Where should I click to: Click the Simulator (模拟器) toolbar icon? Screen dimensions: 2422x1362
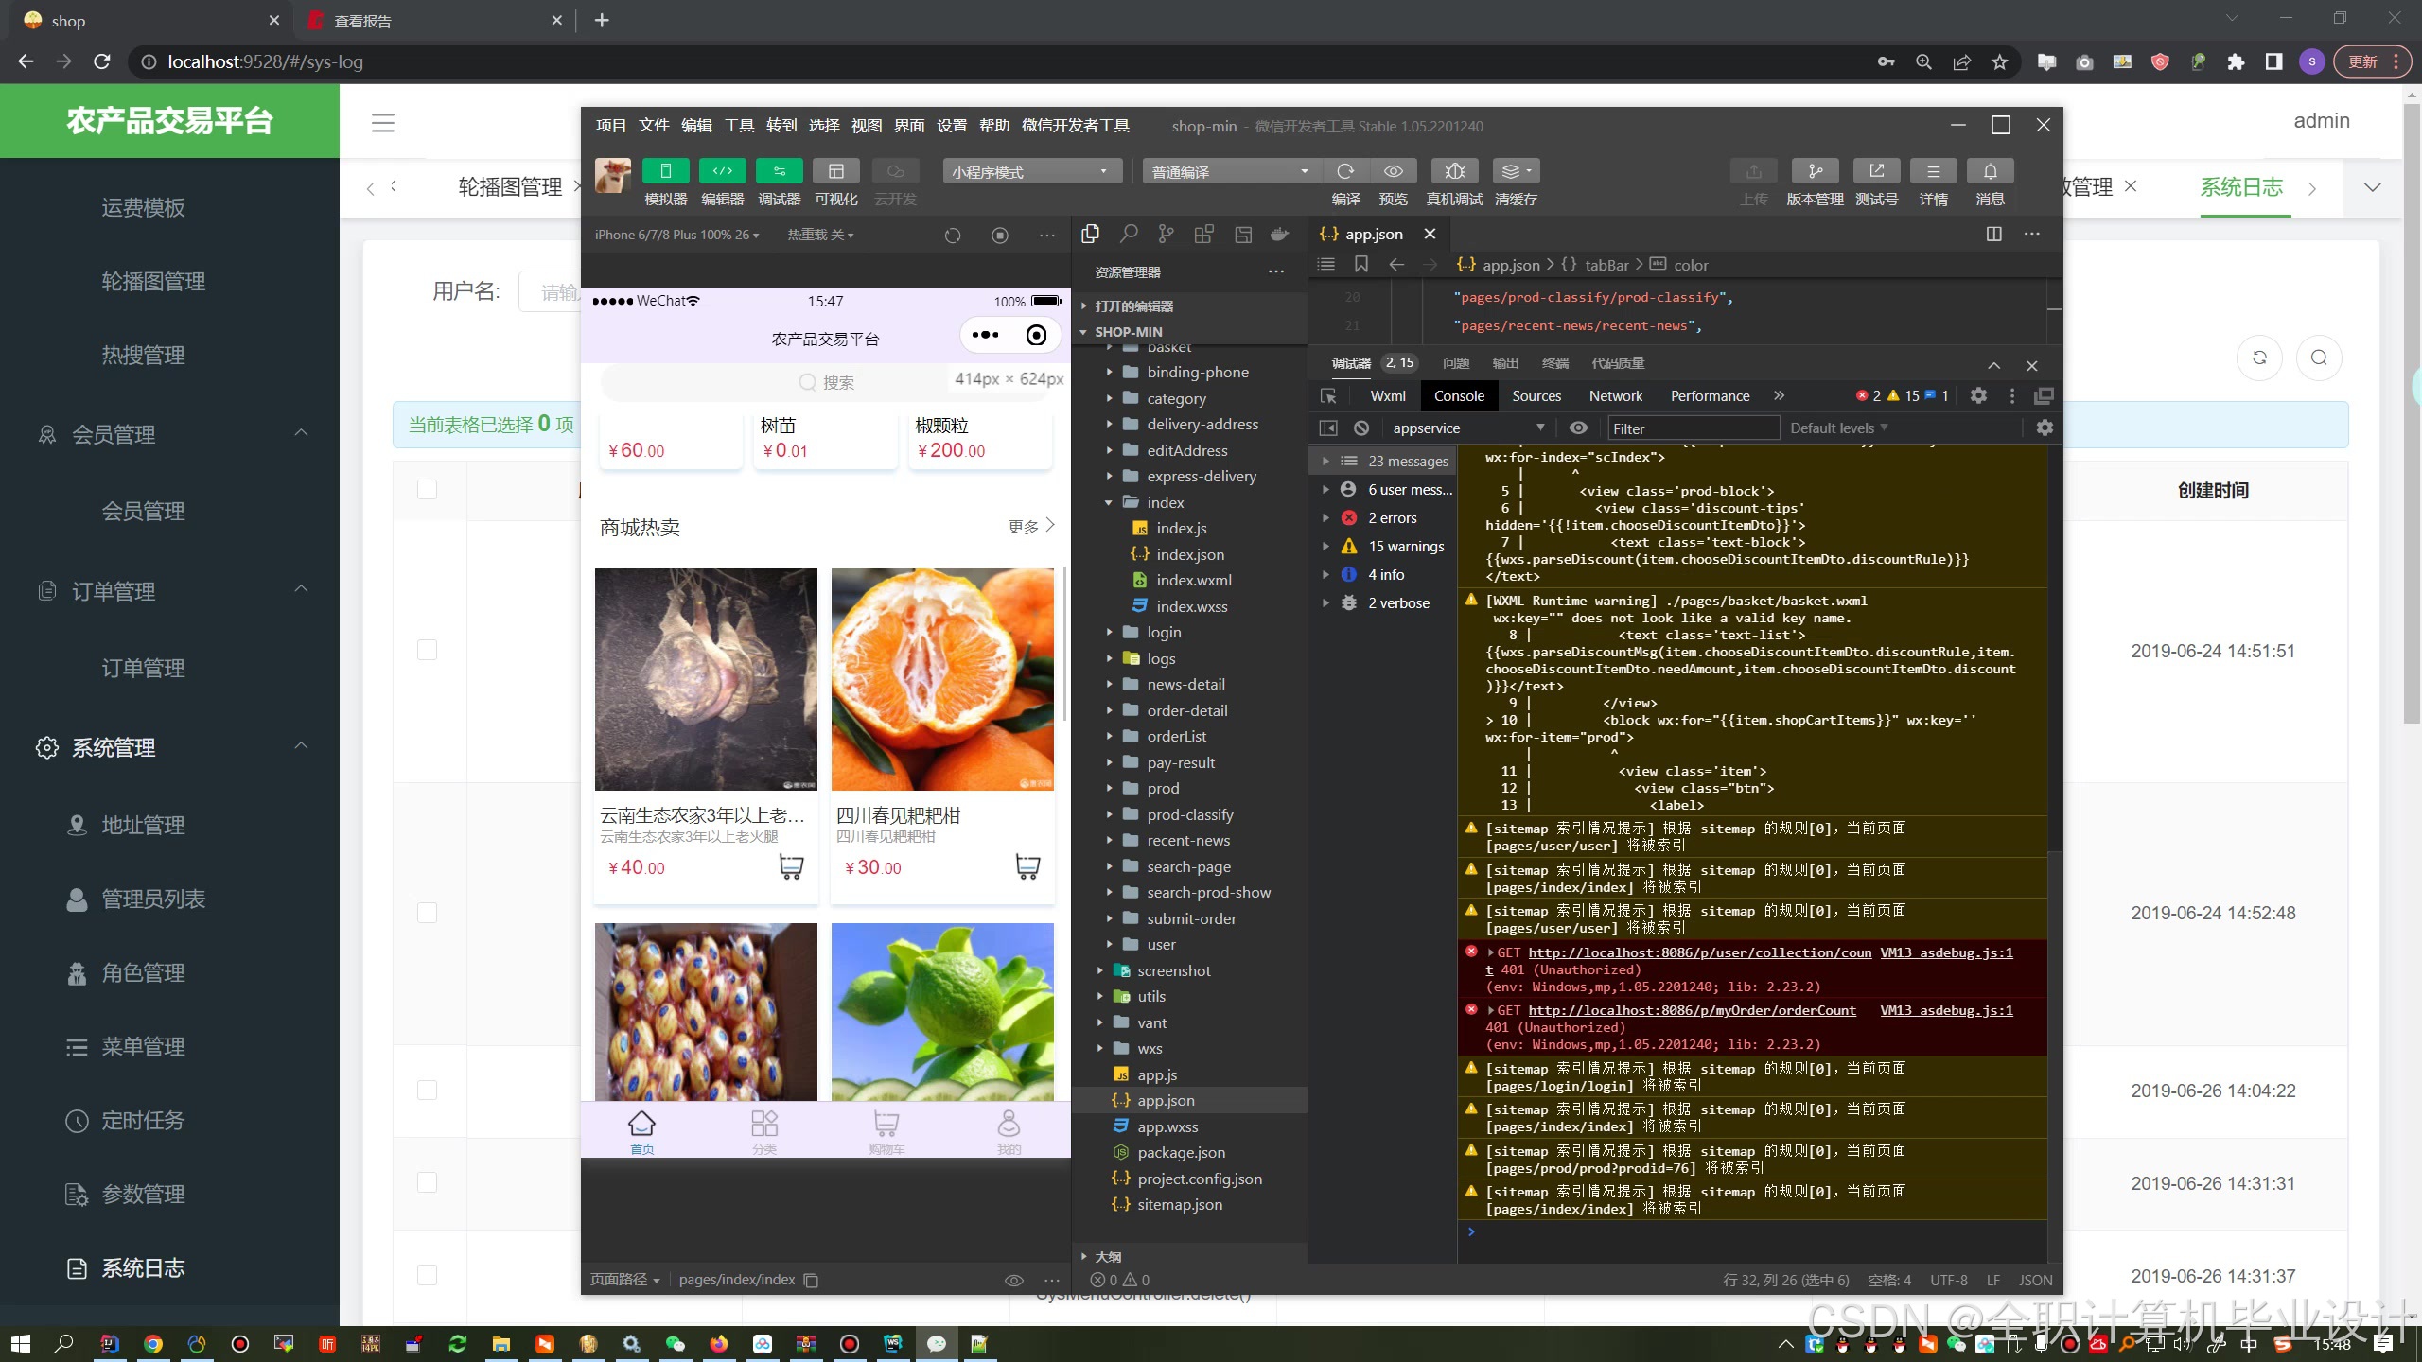pos(665,171)
